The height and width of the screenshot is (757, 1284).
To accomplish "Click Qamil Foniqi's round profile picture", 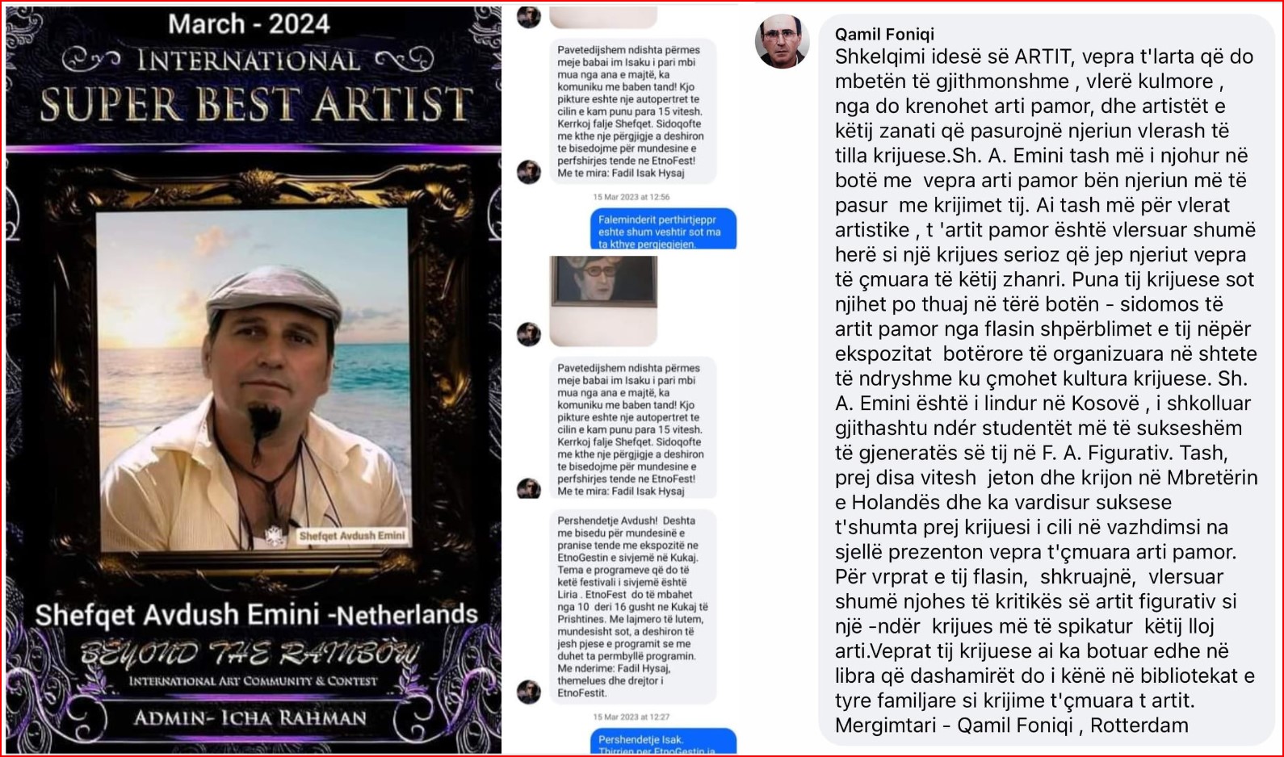I will click(x=782, y=41).
